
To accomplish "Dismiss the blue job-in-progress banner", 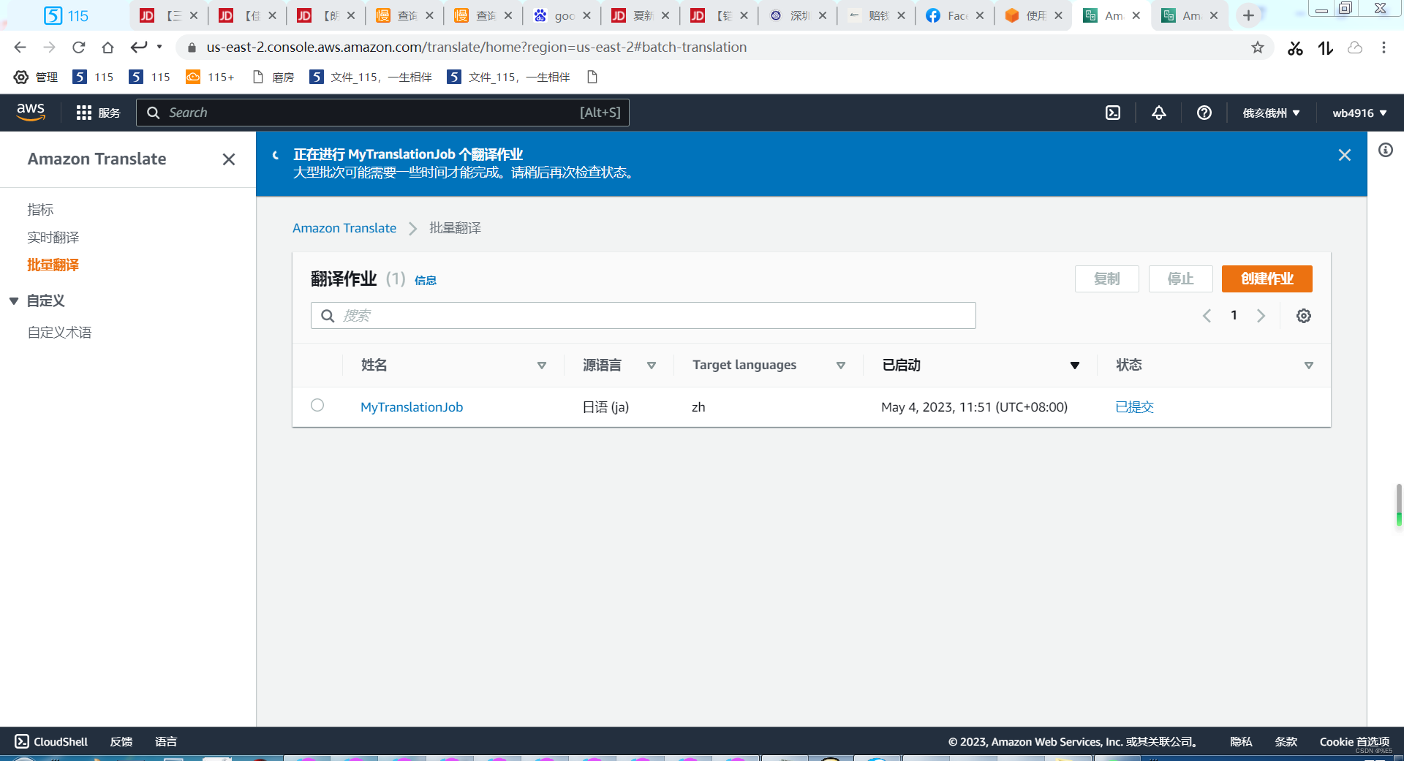I will tap(1345, 155).
